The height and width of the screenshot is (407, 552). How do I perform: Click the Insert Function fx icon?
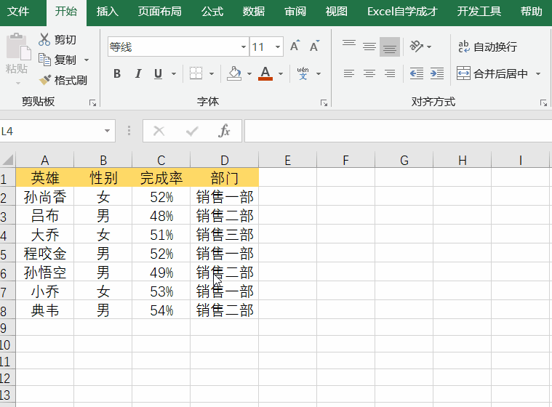(x=224, y=131)
